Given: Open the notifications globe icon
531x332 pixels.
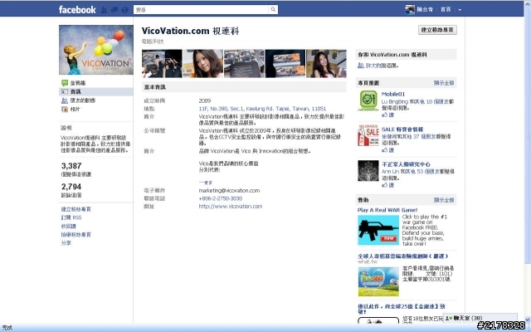Looking at the screenshot, I should 124,10.
